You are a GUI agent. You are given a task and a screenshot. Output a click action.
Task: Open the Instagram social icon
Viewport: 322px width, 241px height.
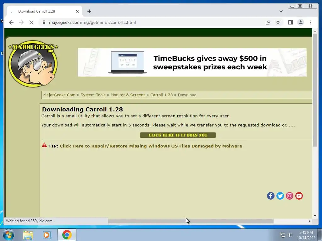[x=290, y=196]
